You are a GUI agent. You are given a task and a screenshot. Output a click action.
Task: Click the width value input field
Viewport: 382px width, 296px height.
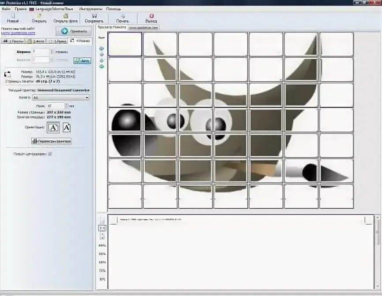pyautogui.click(x=41, y=52)
